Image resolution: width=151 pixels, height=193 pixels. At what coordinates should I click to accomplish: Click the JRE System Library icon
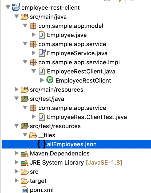[x=25, y=163]
